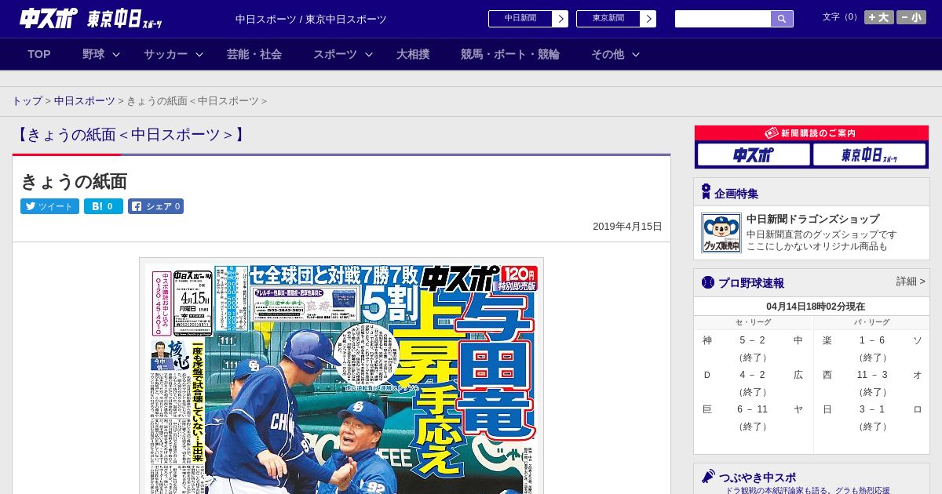Viewport: 942px width, 494px height.
Task: Open 中日新聞ドラゴンズショップ link
Action: (x=812, y=219)
